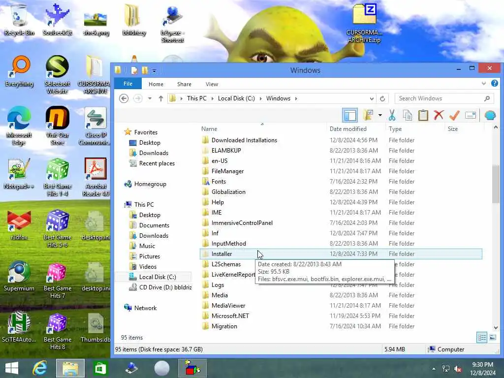
Task: Open the quick access toolbar customize dropdown
Action: click(x=154, y=70)
